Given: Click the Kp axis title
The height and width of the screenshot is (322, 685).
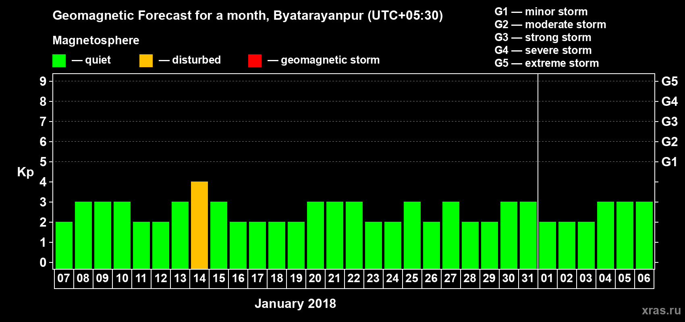Looking at the screenshot, I should 25,172.
